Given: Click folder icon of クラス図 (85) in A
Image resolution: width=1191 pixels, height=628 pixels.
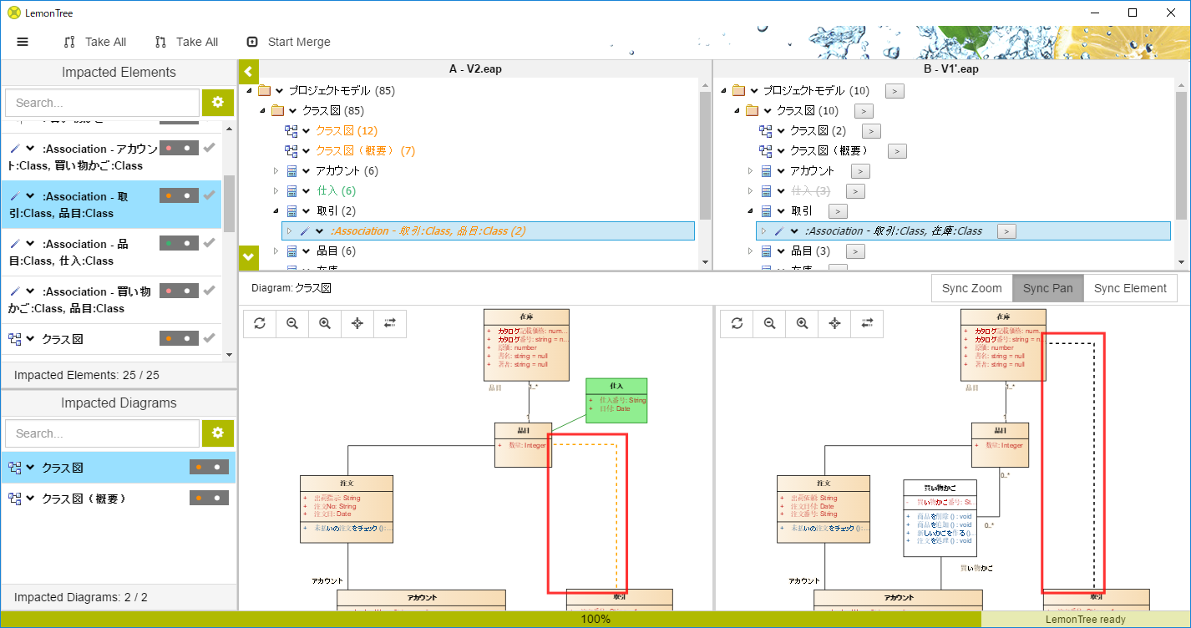Looking at the screenshot, I should coord(278,110).
